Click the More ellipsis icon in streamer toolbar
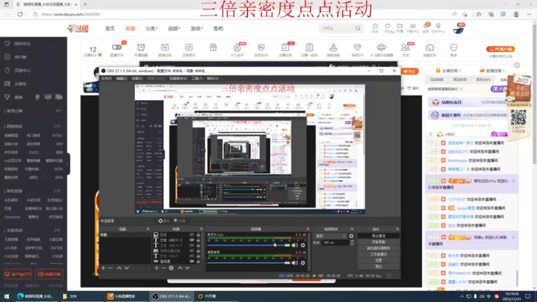 pos(454,47)
